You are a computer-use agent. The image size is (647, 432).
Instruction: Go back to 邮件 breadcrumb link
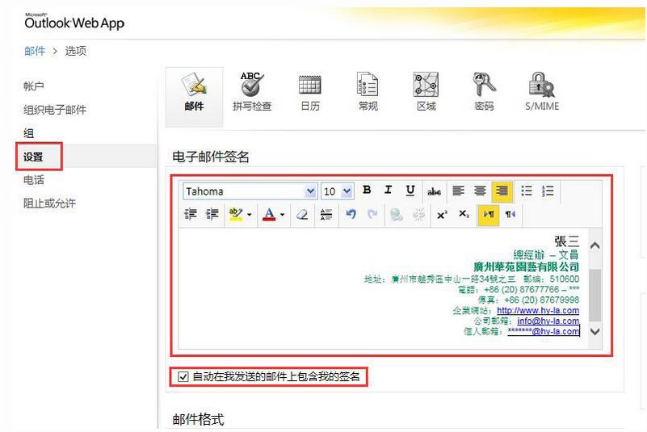(x=35, y=51)
